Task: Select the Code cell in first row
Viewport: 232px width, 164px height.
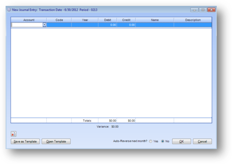Action: point(59,25)
